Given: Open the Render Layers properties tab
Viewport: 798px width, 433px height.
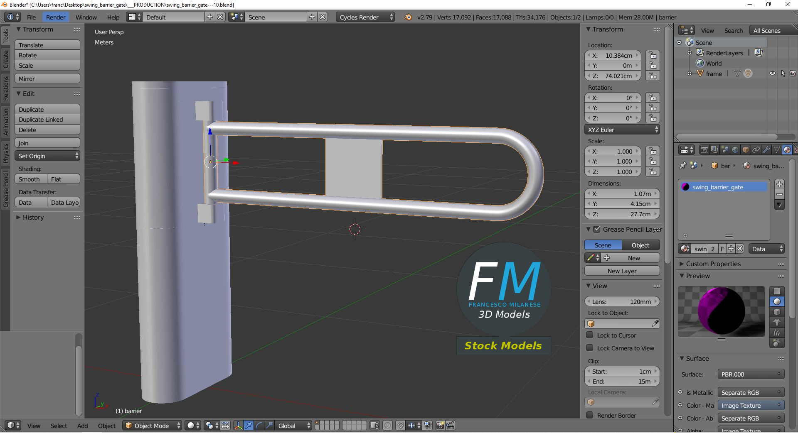Looking at the screenshot, I should coord(714,150).
